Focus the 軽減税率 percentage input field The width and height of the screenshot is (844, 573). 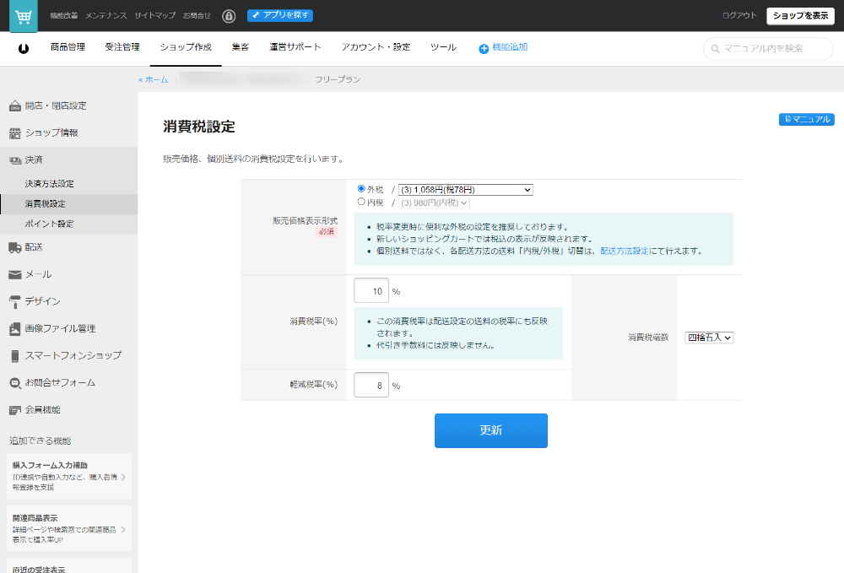click(x=371, y=385)
